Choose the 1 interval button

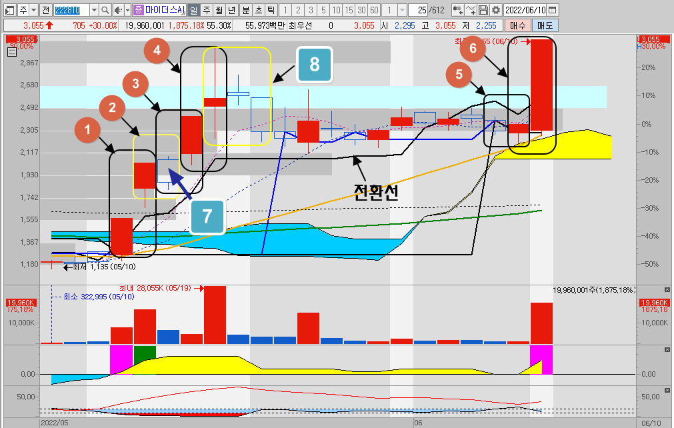285,10
